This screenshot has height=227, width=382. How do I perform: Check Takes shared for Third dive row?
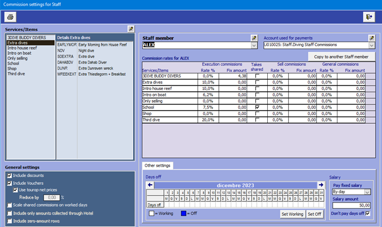point(257,120)
